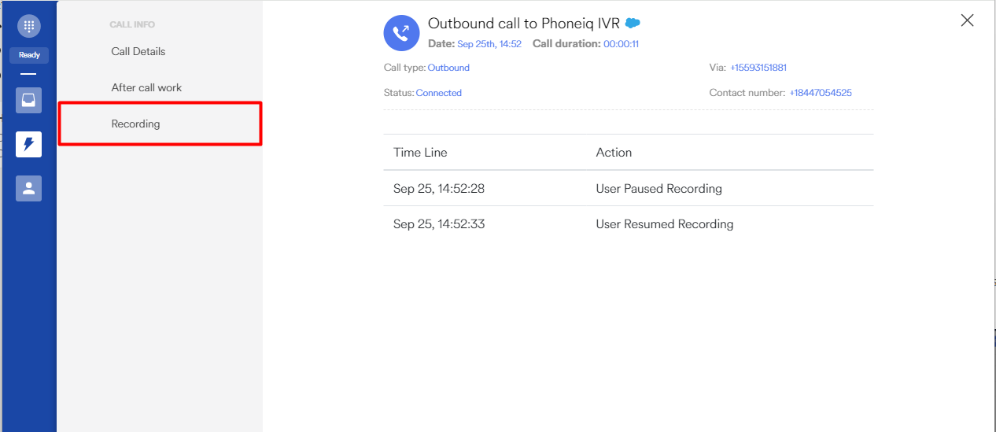Select the User Paused Recording row
The width and height of the screenshot is (996, 432).
(628, 189)
